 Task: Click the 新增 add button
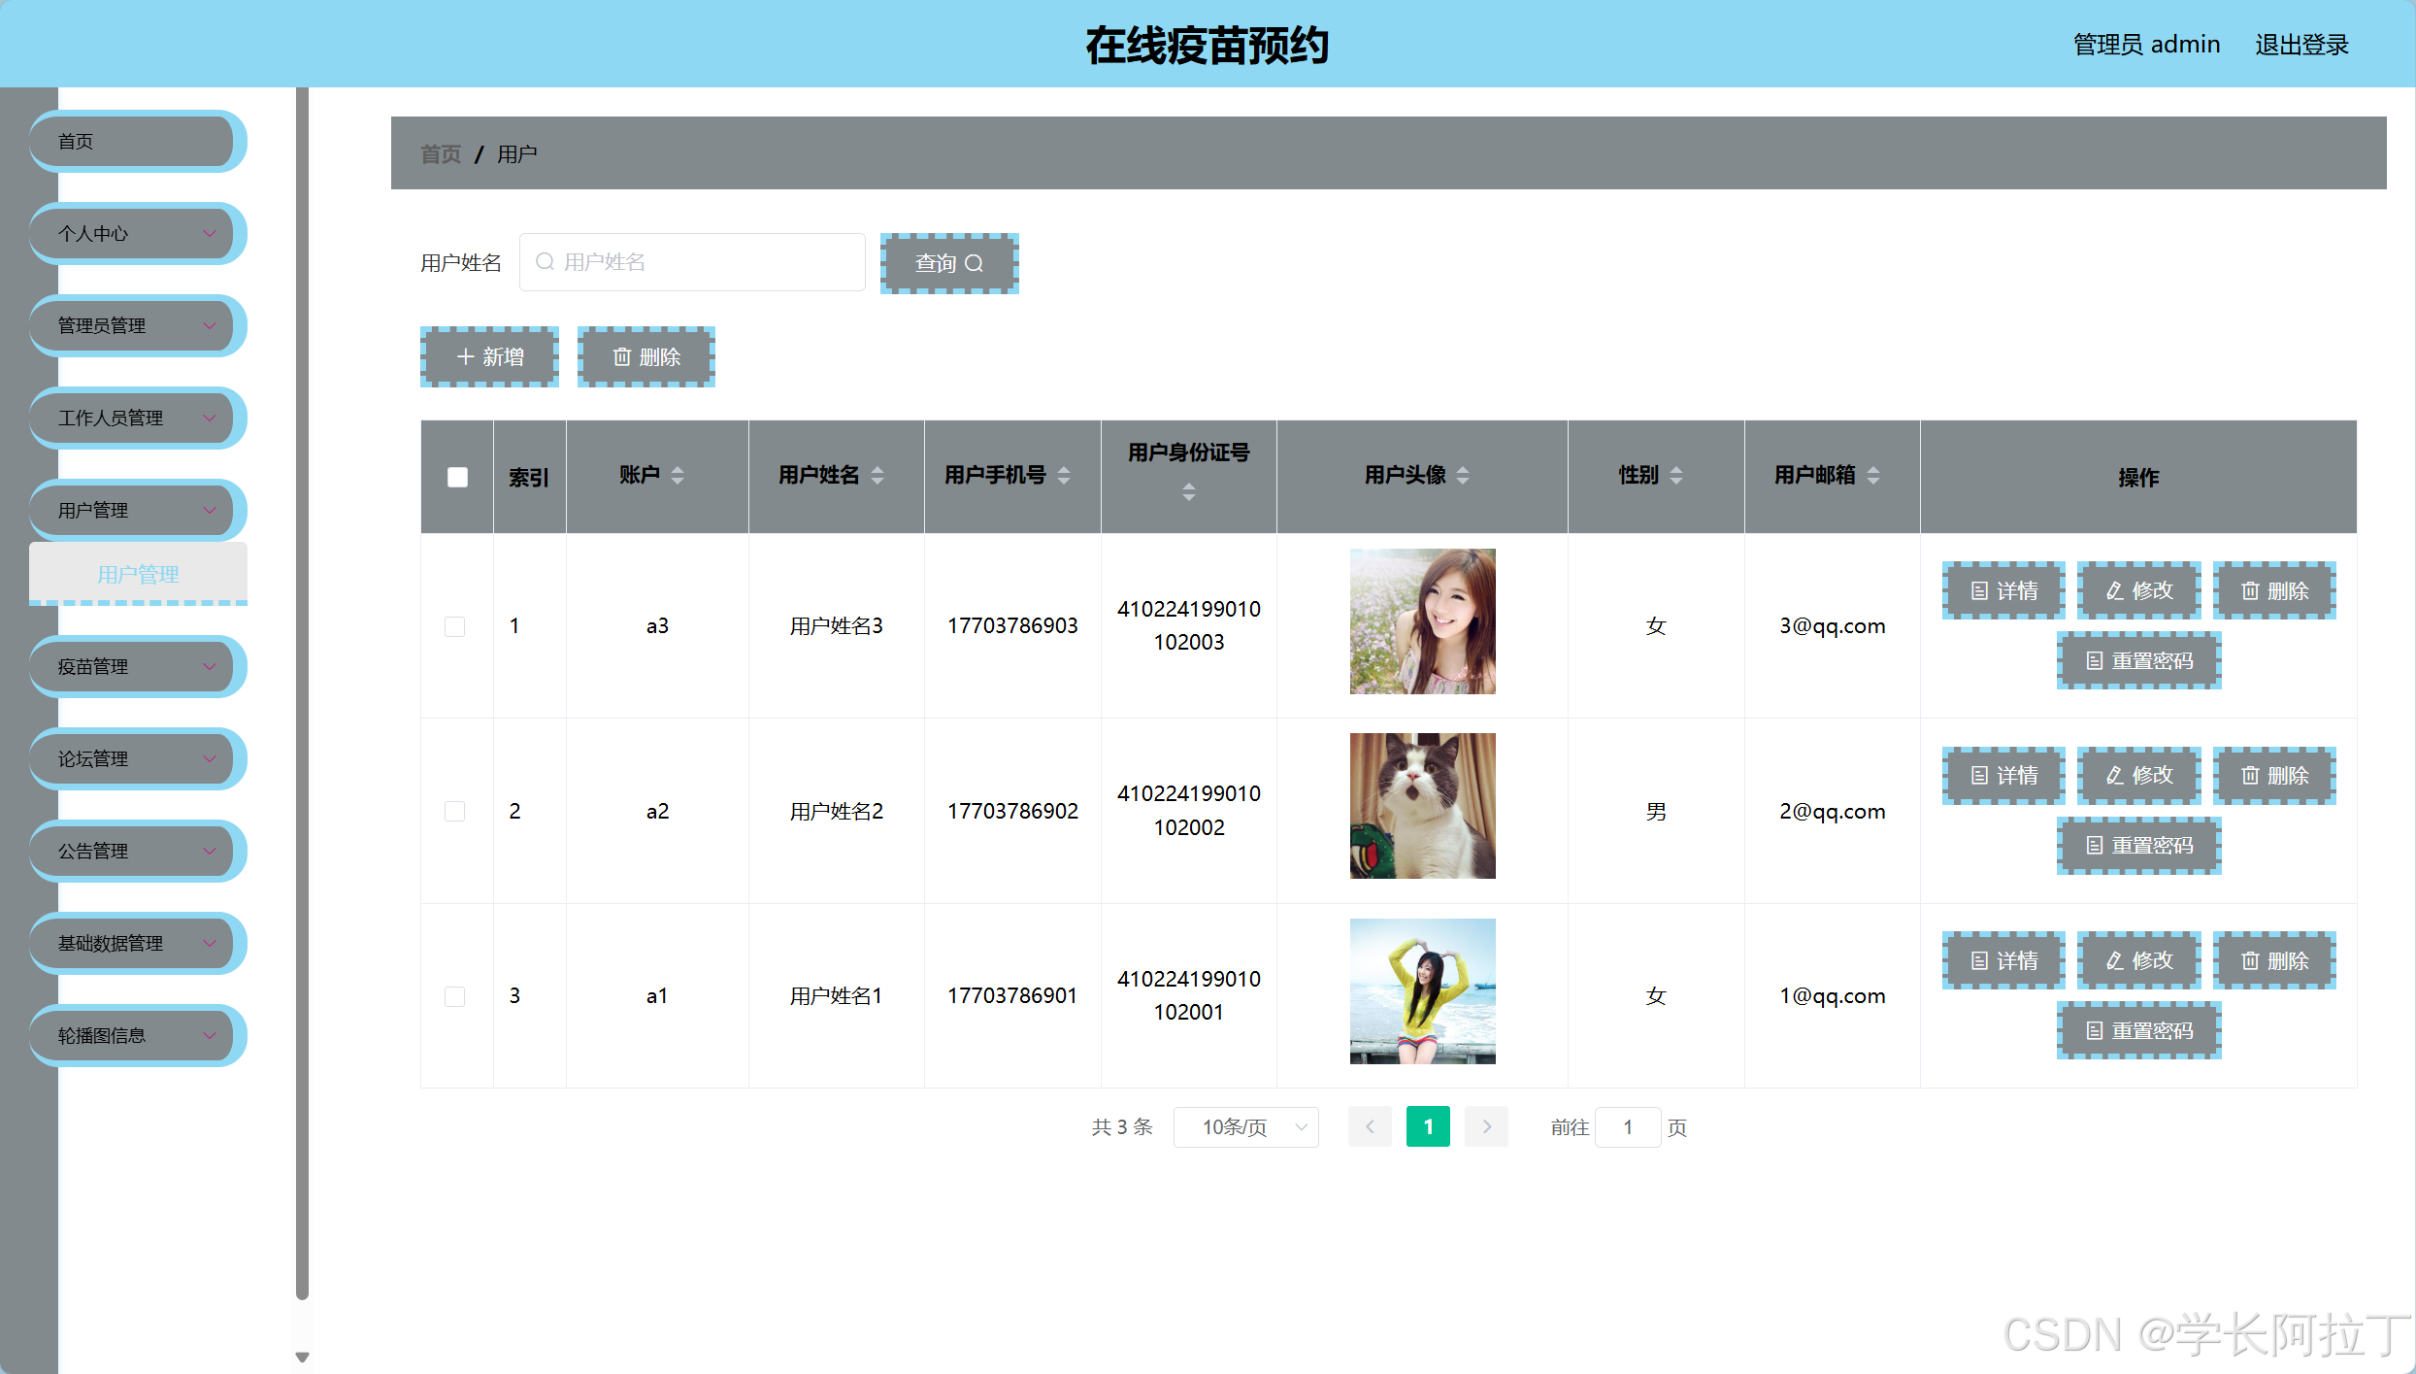[x=489, y=357]
